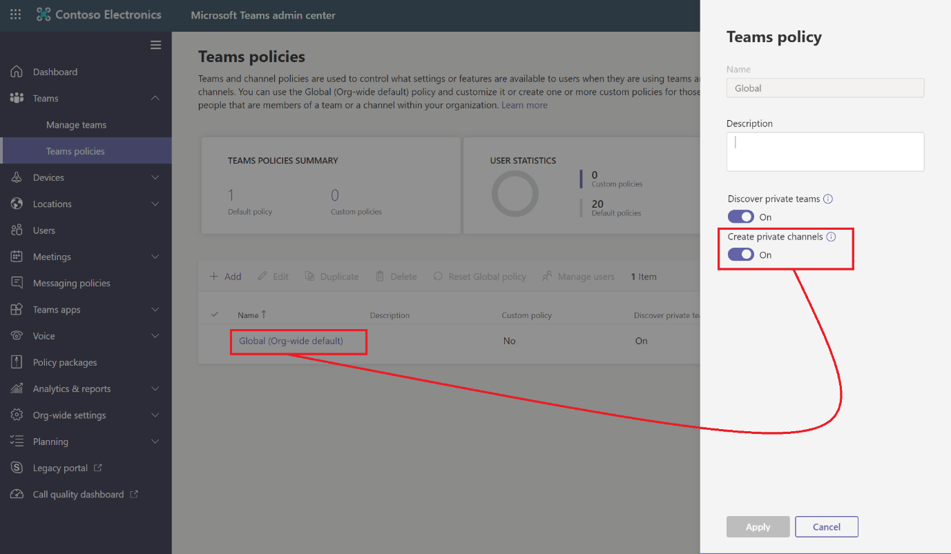Click the Analytics & reports chart icon
951x554 pixels.
coord(17,388)
